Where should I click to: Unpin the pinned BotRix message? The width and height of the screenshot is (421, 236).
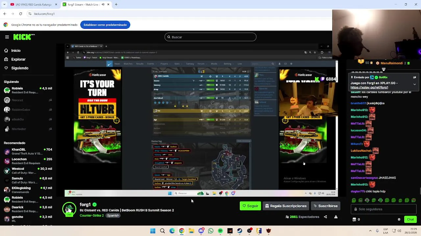point(414,77)
